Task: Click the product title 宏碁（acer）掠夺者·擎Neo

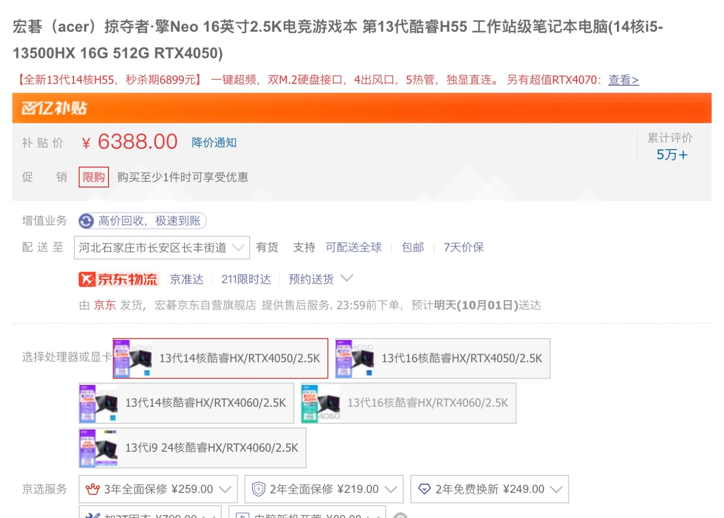Action: [x=338, y=39]
